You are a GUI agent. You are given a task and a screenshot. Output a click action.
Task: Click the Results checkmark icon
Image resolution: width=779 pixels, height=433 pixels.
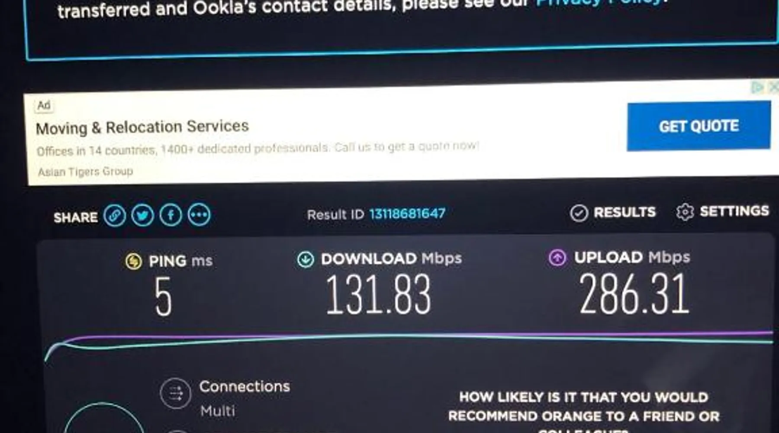pos(579,213)
